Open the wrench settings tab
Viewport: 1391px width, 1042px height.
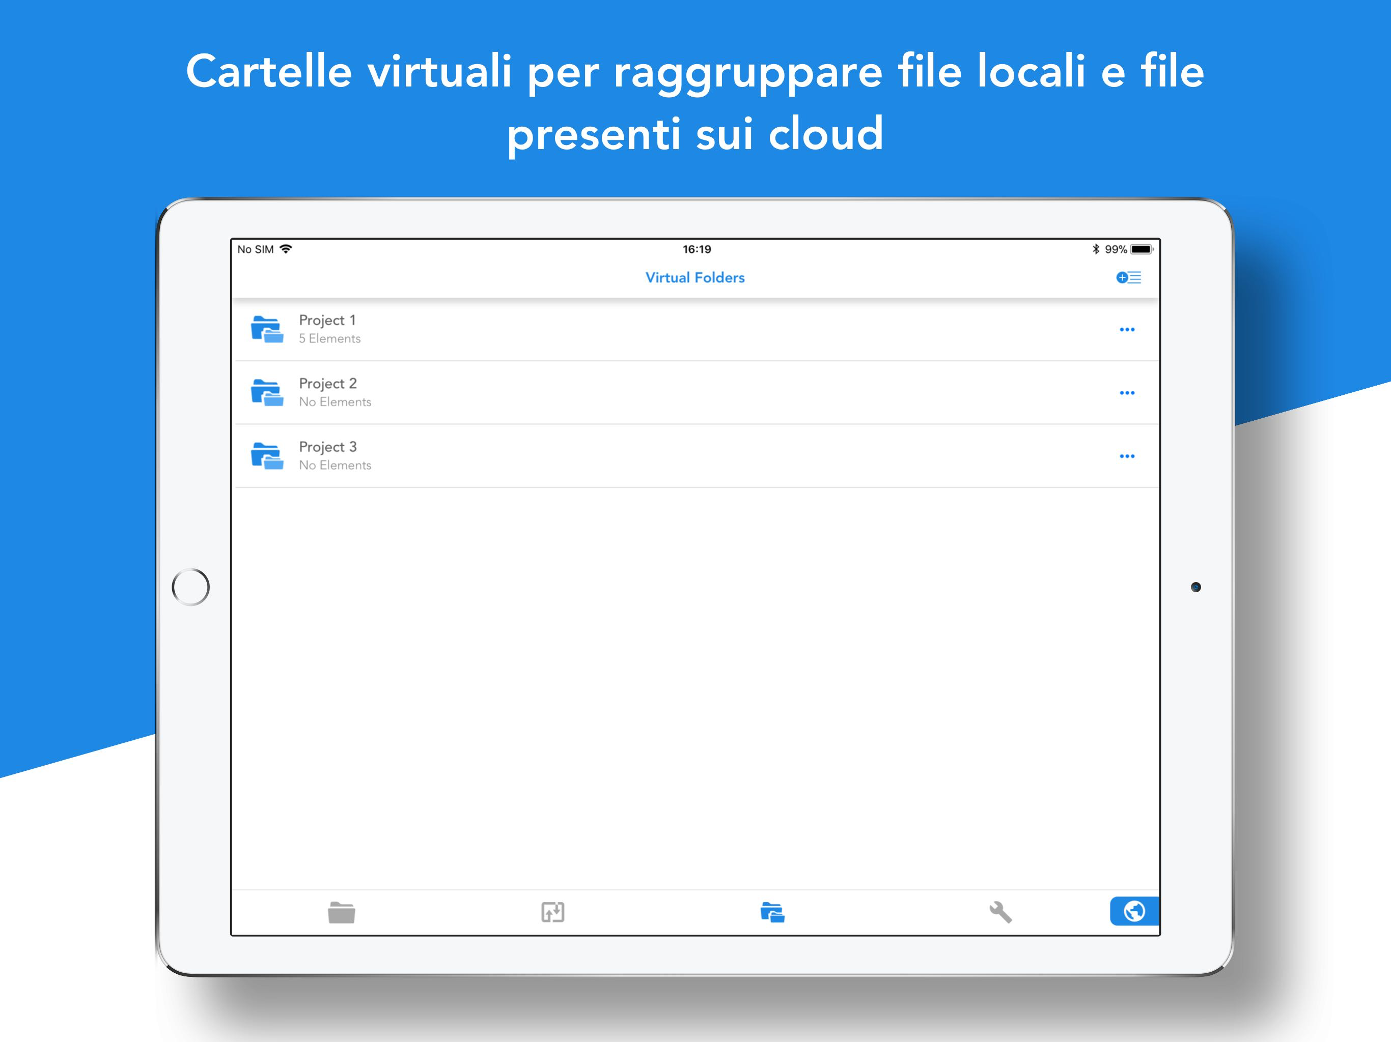(x=1000, y=912)
